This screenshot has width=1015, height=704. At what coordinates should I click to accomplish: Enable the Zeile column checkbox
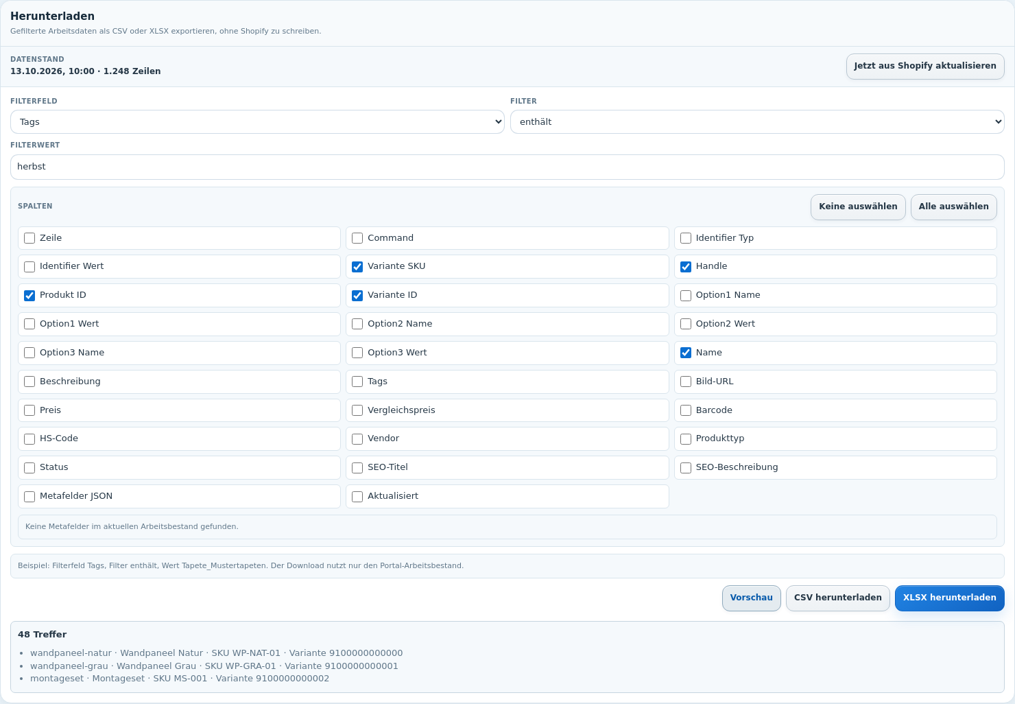(x=29, y=238)
